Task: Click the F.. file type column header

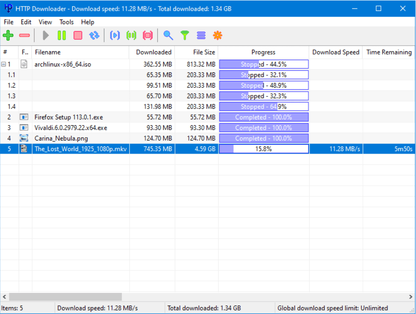Action: coord(25,52)
